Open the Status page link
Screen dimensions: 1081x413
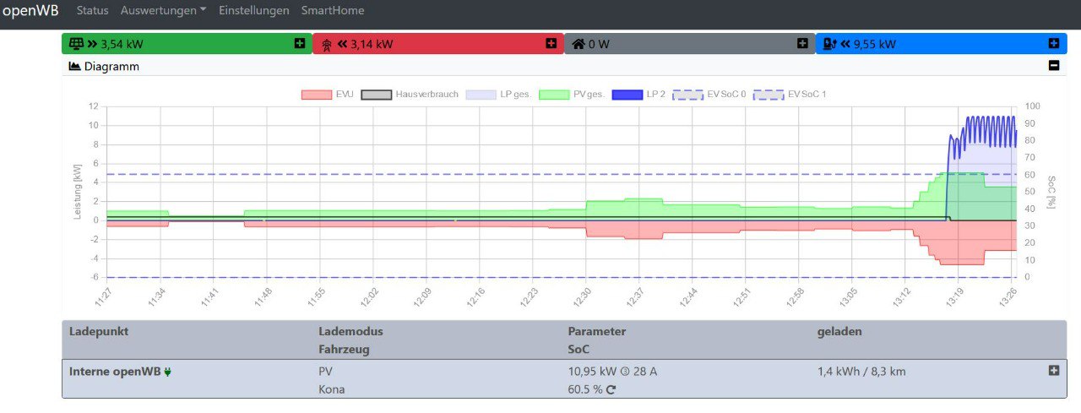[x=92, y=11]
